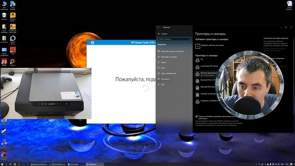Open the This Computer desktop icon
Viewport: 295px width, 166px height.
(4, 5)
